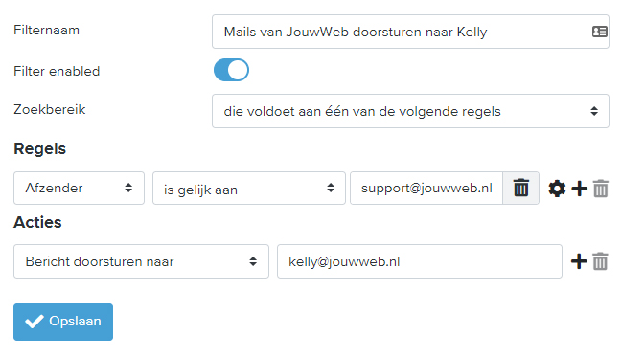This screenshot has width=622, height=357.
Task: Click the support@jouwweb.nl input field
Action: tap(426, 188)
